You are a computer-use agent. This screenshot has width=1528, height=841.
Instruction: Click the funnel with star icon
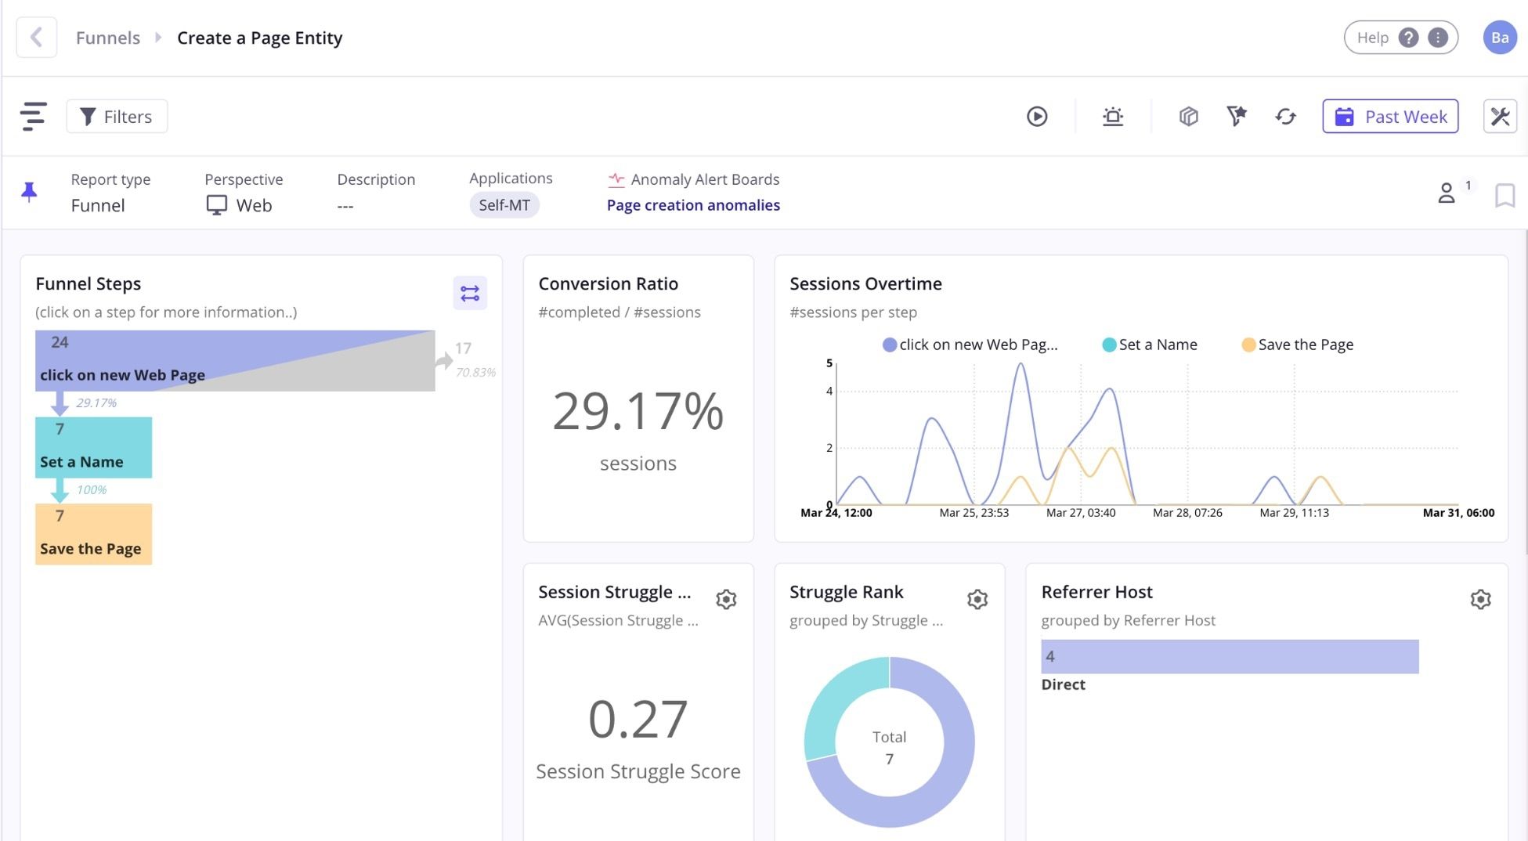[x=1236, y=117]
